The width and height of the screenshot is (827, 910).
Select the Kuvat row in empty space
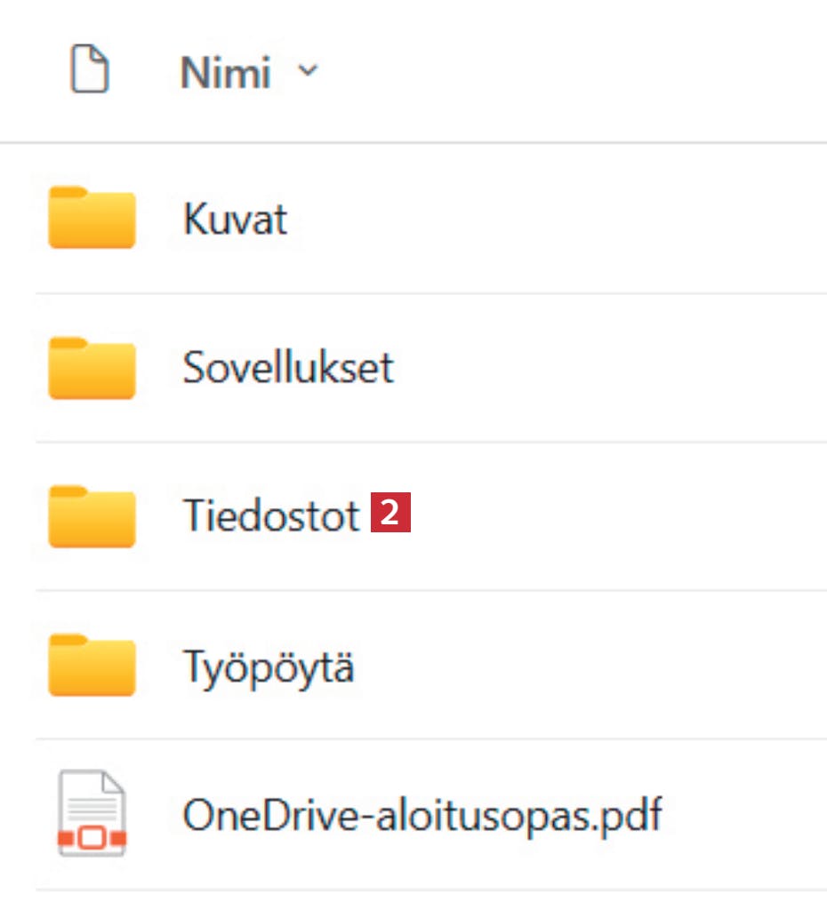(x=558, y=220)
